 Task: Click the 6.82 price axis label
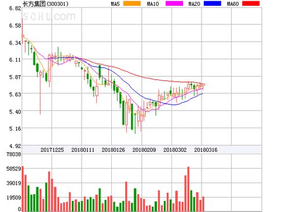(x=15, y=8)
